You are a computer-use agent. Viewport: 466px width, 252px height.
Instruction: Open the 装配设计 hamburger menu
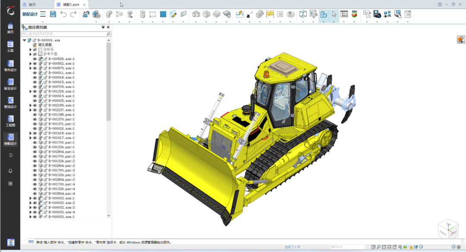pos(43,14)
